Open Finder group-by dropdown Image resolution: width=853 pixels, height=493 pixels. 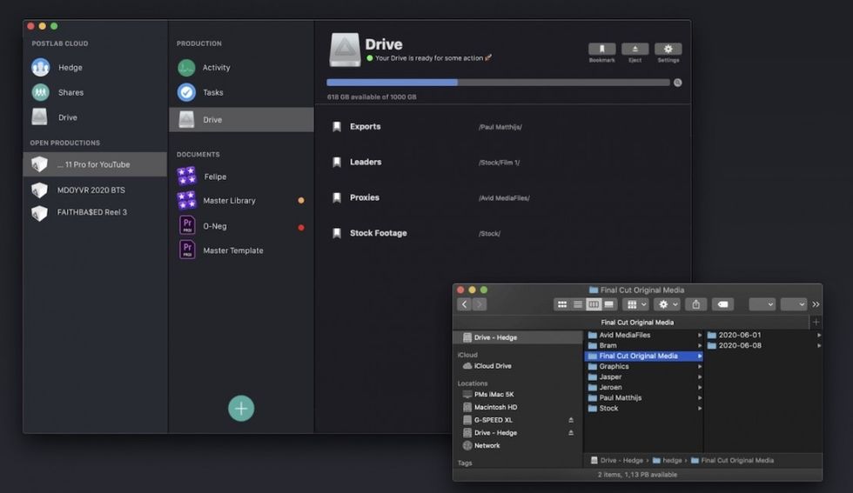click(x=636, y=304)
